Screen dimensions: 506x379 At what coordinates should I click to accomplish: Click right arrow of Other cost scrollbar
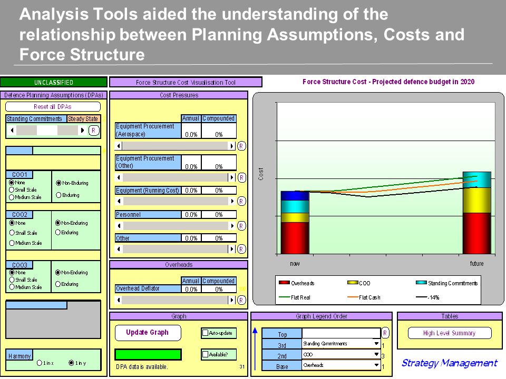click(x=232, y=249)
